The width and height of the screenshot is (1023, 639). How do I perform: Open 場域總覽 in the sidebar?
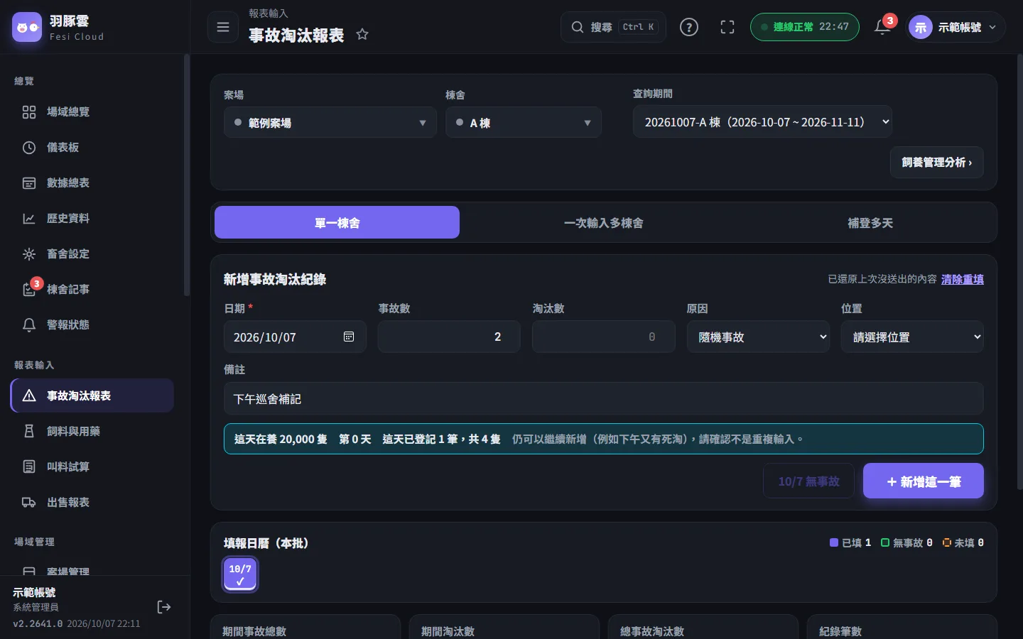[92, 112]
